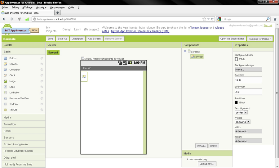Open help for the Button component
Image resolution: width=279 pixels, height=168 pixels.
coord(42,58)
